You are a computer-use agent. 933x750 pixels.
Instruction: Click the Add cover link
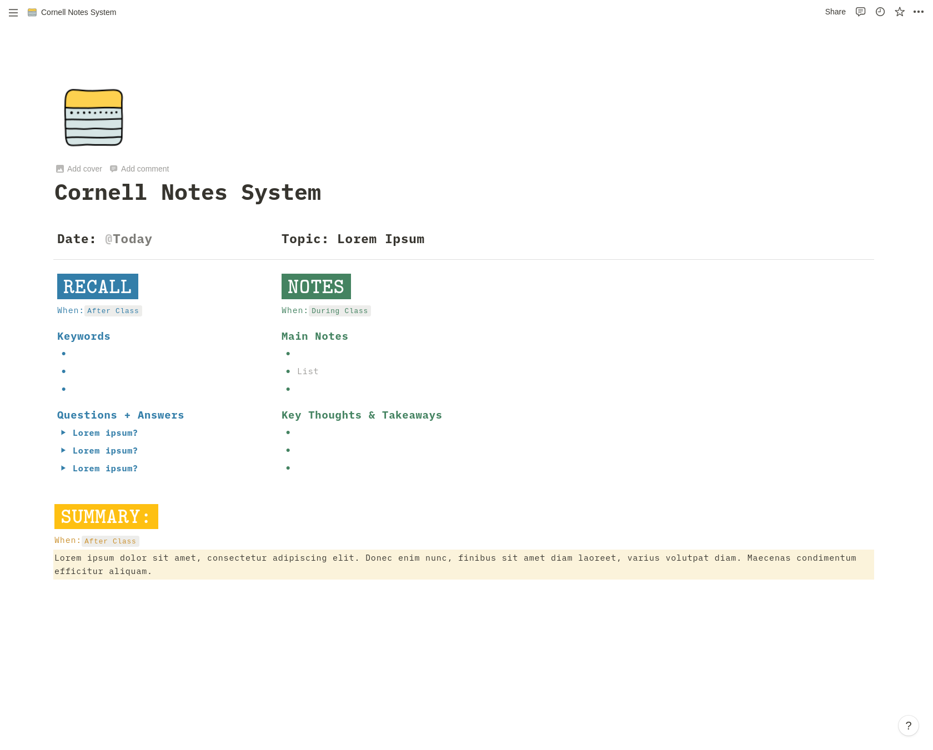click(x=84, y=169)
